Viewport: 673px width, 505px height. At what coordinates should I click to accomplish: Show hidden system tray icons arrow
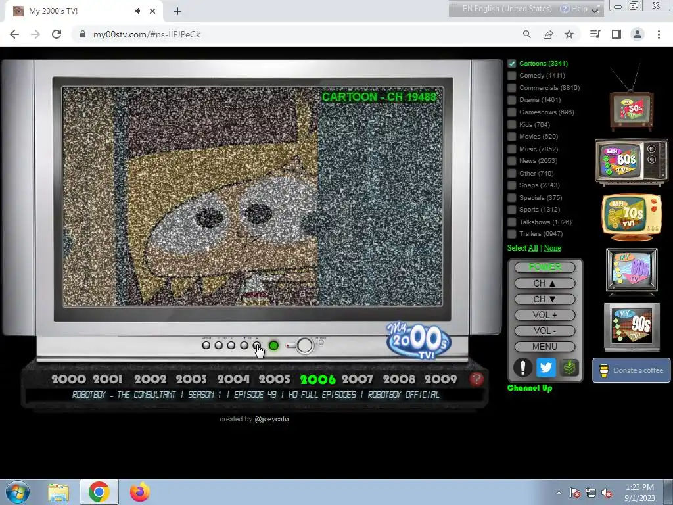tap(559, 493)
